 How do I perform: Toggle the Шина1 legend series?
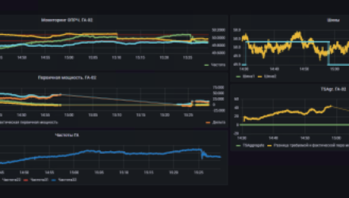pos(250,76)
